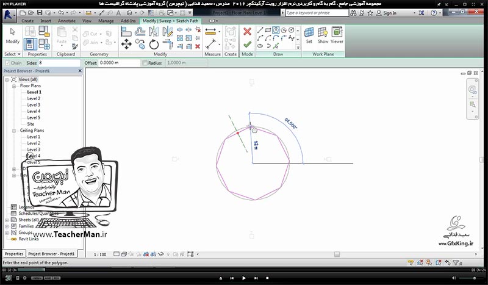Open the Workplane Viewer
This screenshot has width=488, height=285.
pos(337,32)
